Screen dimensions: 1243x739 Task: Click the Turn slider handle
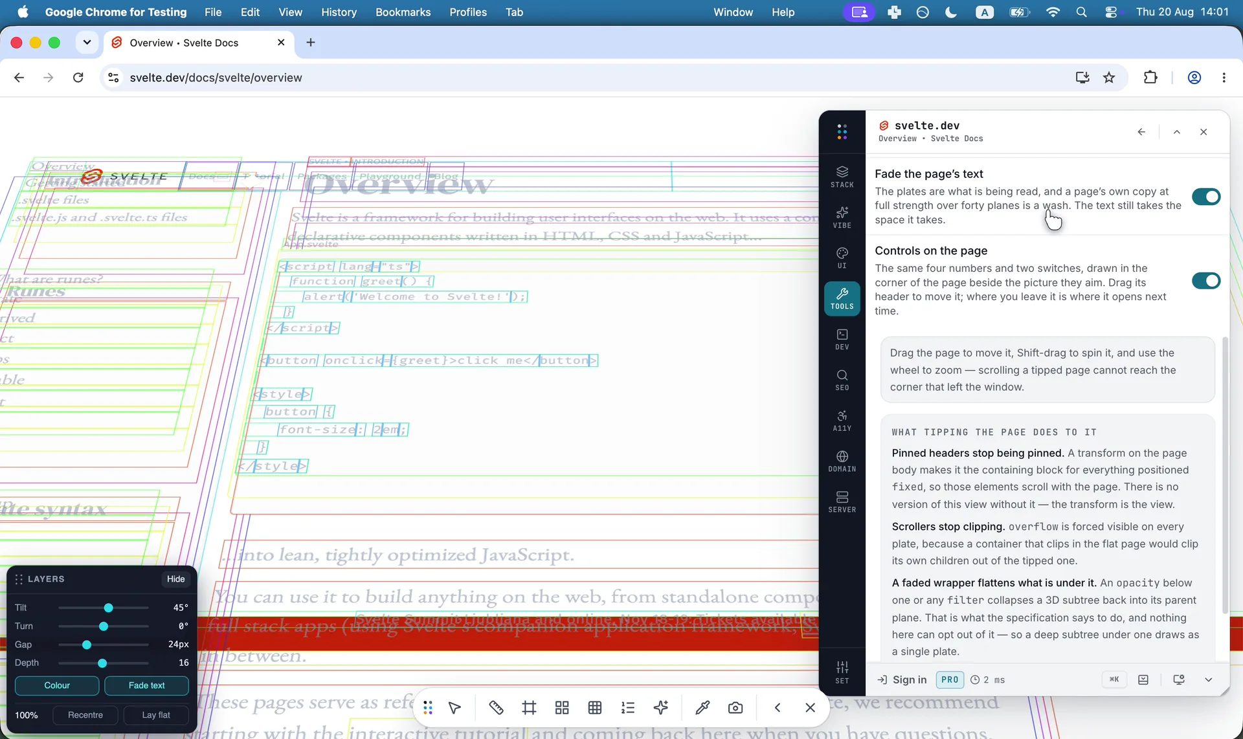tap(104, 626)
